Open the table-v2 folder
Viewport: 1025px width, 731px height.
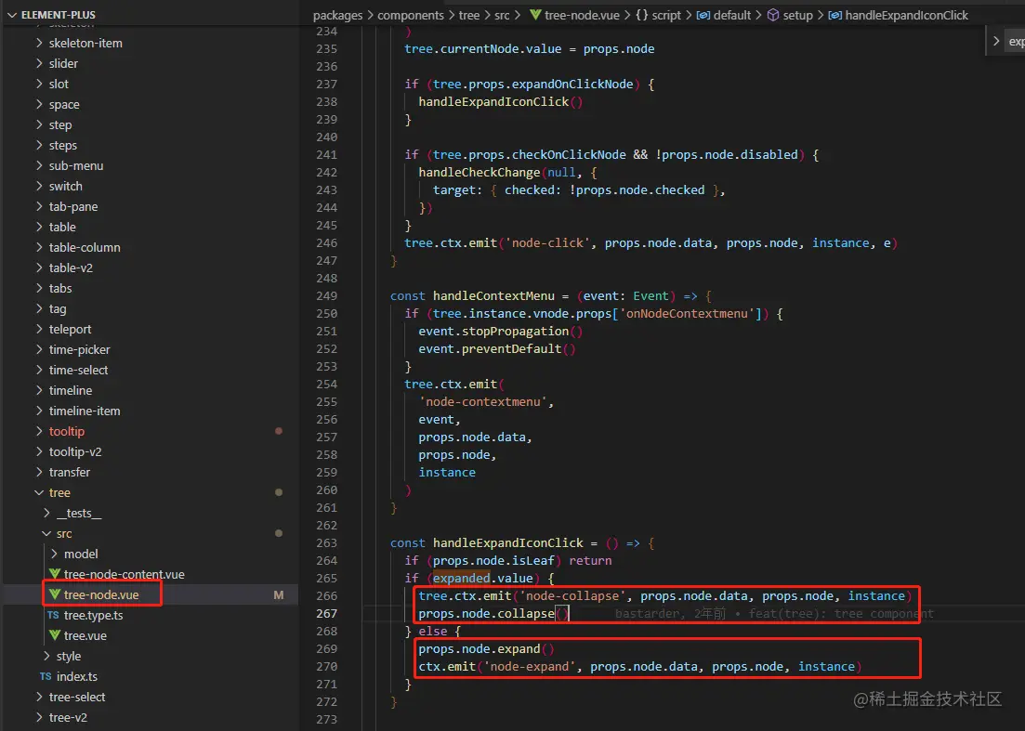coord(71,268)
